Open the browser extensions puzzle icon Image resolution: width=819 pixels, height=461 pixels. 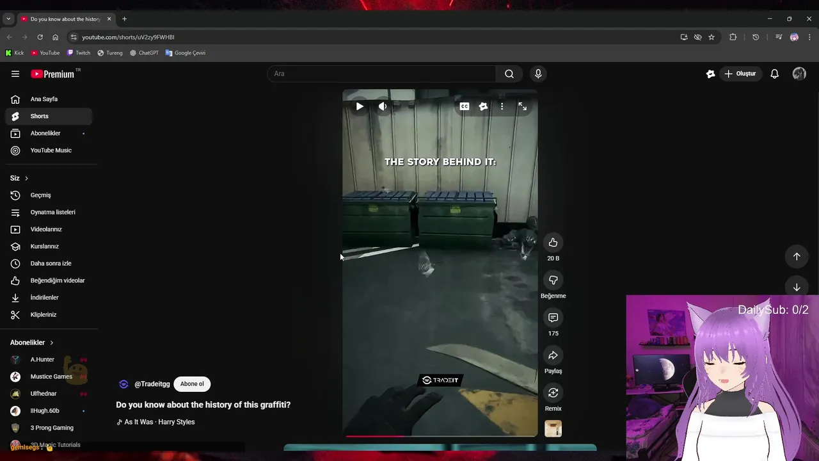pyautogui.click(x=733, y=37)
